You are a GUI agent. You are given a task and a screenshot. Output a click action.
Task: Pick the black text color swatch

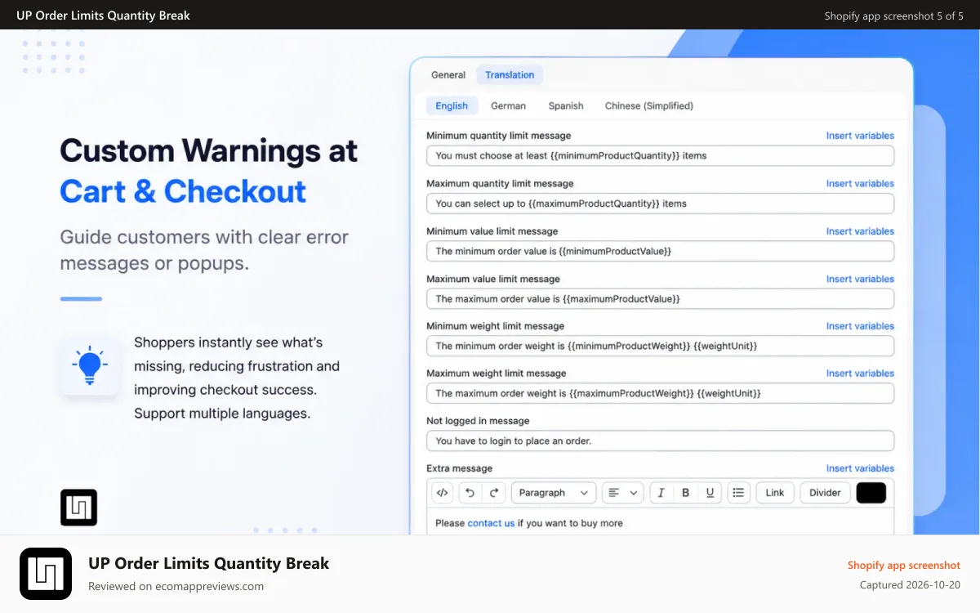871,493
